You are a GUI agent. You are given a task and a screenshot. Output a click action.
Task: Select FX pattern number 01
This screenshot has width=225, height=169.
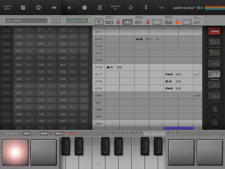(x=197, y=23)
